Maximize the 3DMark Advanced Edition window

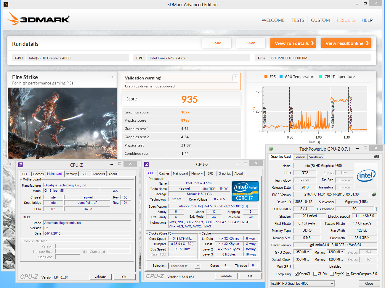365,3
